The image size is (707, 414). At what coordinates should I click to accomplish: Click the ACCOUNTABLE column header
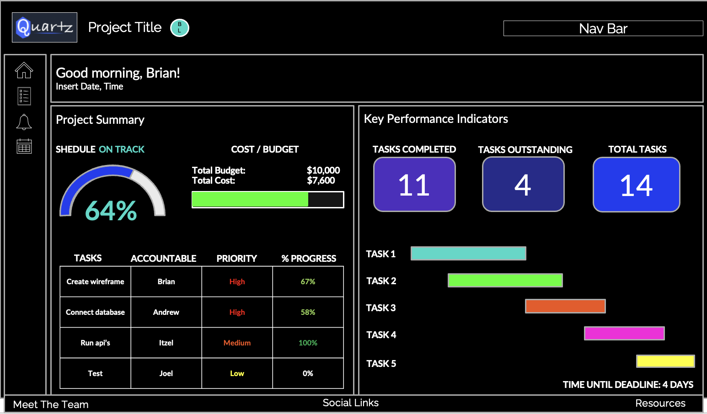coord(163,259)
